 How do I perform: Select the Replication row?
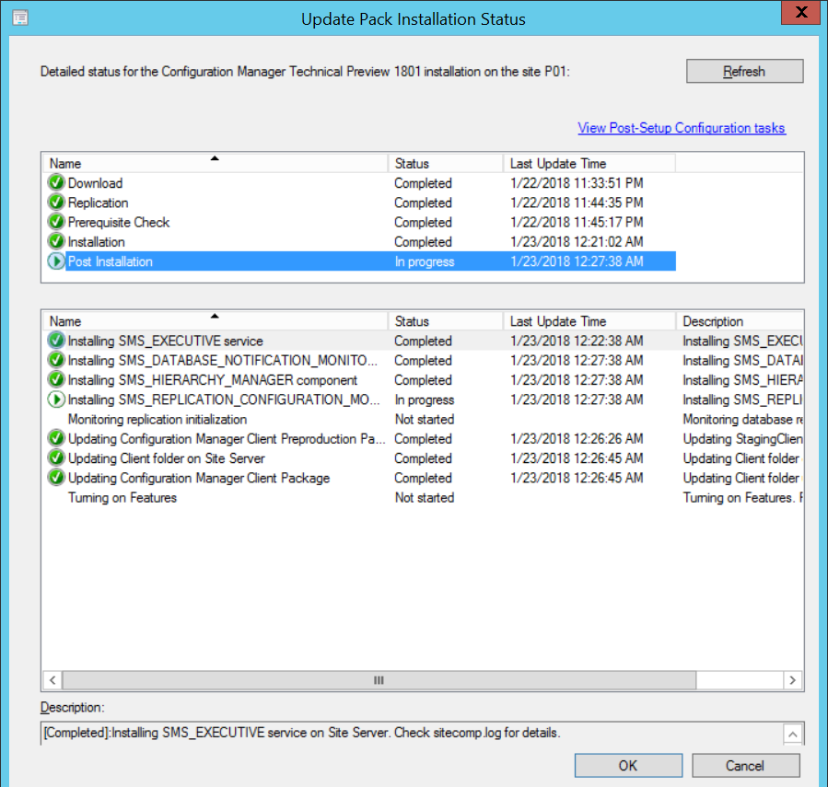point(359,203)
